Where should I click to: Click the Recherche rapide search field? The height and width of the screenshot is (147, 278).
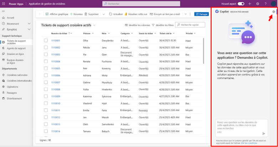pyautogui.click(x=192, y=25)
